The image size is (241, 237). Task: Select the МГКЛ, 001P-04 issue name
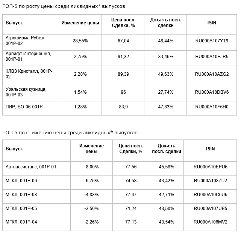(21, 222)
